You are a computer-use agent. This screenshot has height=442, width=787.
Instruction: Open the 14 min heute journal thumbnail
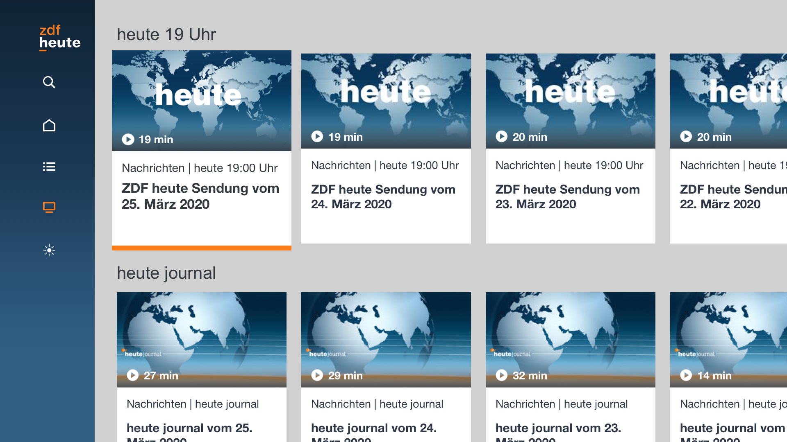728,339
